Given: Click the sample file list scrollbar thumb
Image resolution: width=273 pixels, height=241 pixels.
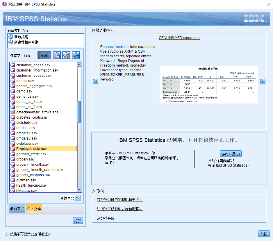Looking at the screenshot, I should [79, 112].
